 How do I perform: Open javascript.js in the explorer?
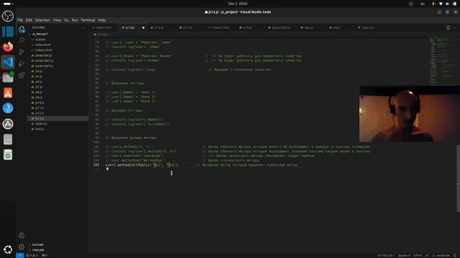(x=43, y=55)
